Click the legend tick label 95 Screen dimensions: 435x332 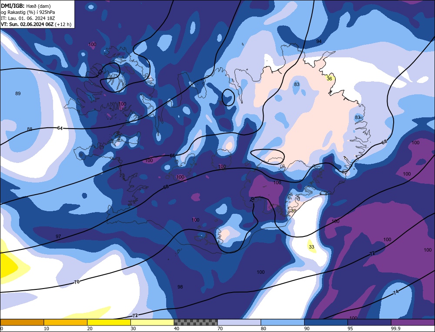pos(350,329)
